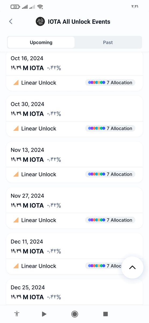
Task: Tap the Wi-Fi icon in the status bar
Action: coord(40,7)
